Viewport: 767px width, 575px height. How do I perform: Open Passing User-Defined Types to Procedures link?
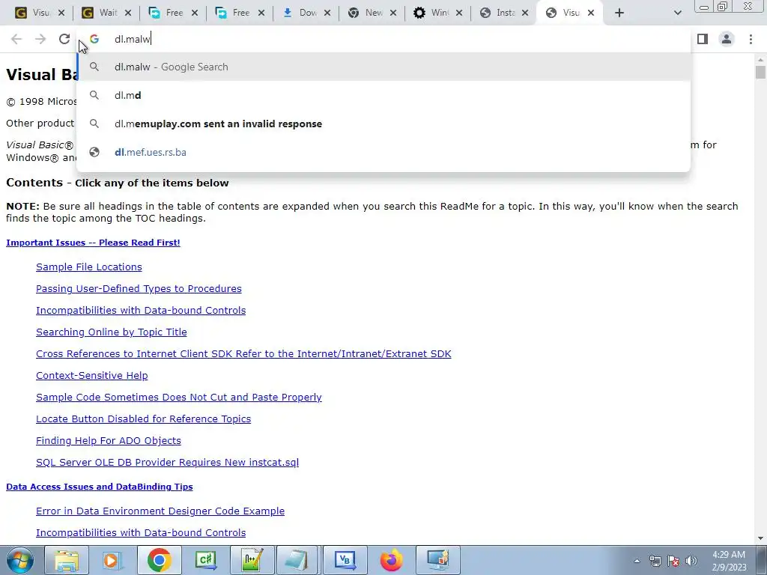tap(139, 288)
